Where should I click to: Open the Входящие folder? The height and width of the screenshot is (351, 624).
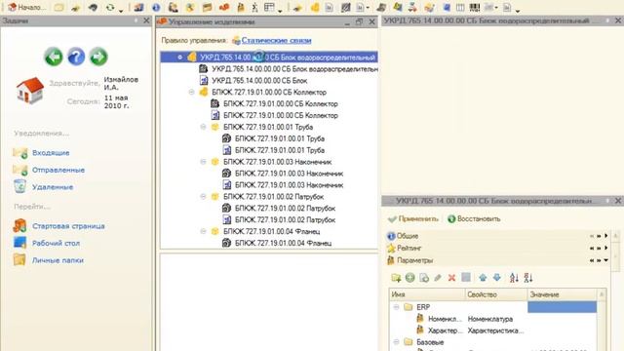51,153
